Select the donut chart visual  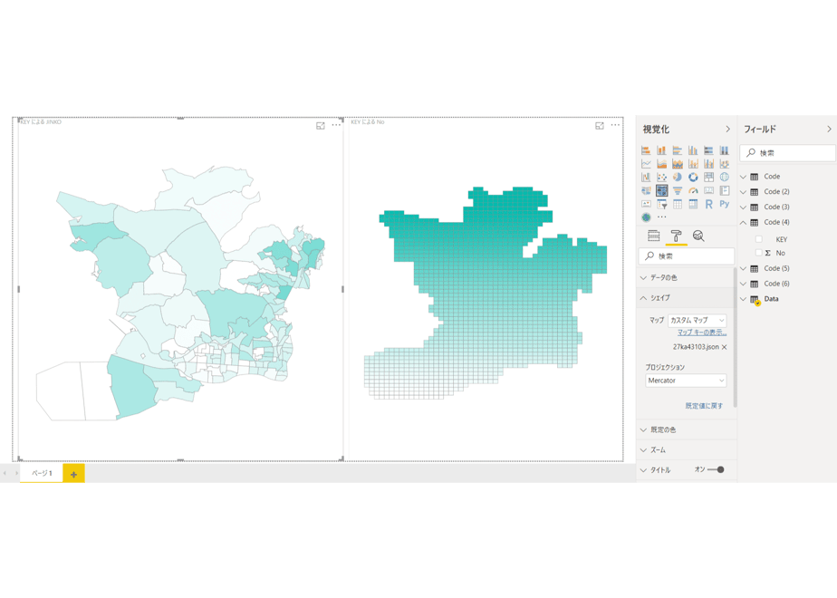[x=693, y=177]
